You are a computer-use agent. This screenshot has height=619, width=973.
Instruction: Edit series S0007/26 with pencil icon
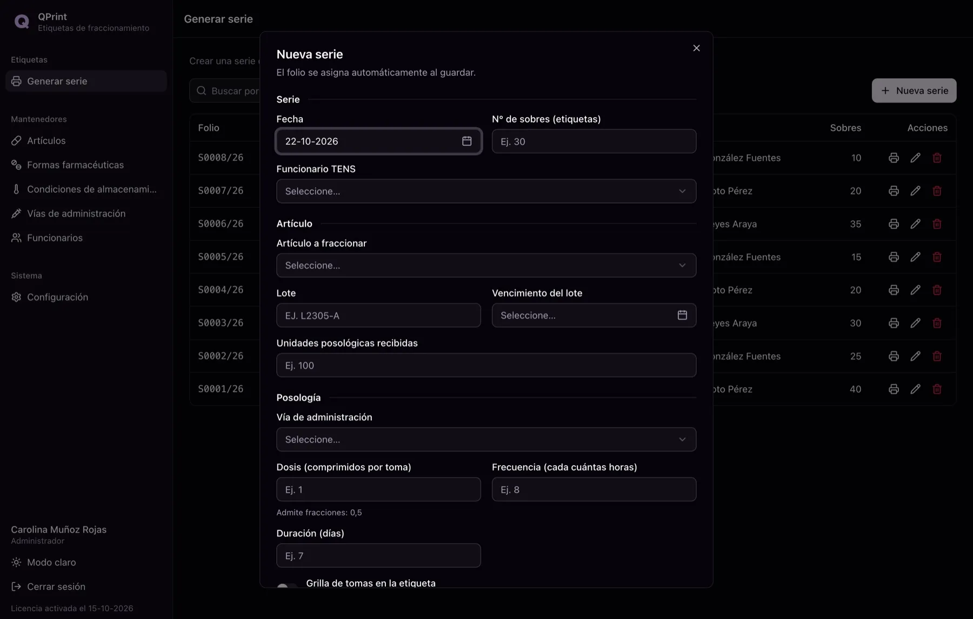point(915,191)
